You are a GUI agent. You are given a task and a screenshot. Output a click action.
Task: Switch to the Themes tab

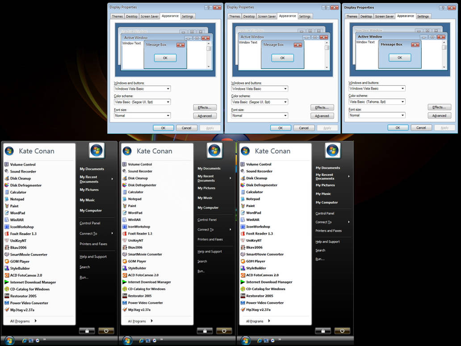117,16
